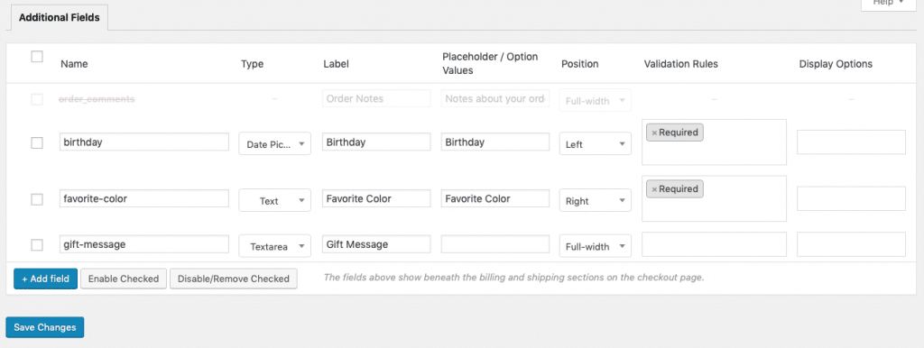Check the birthday field row checkbox
The width and height of the screenshot is (924, 348).
tap(37, 142)
